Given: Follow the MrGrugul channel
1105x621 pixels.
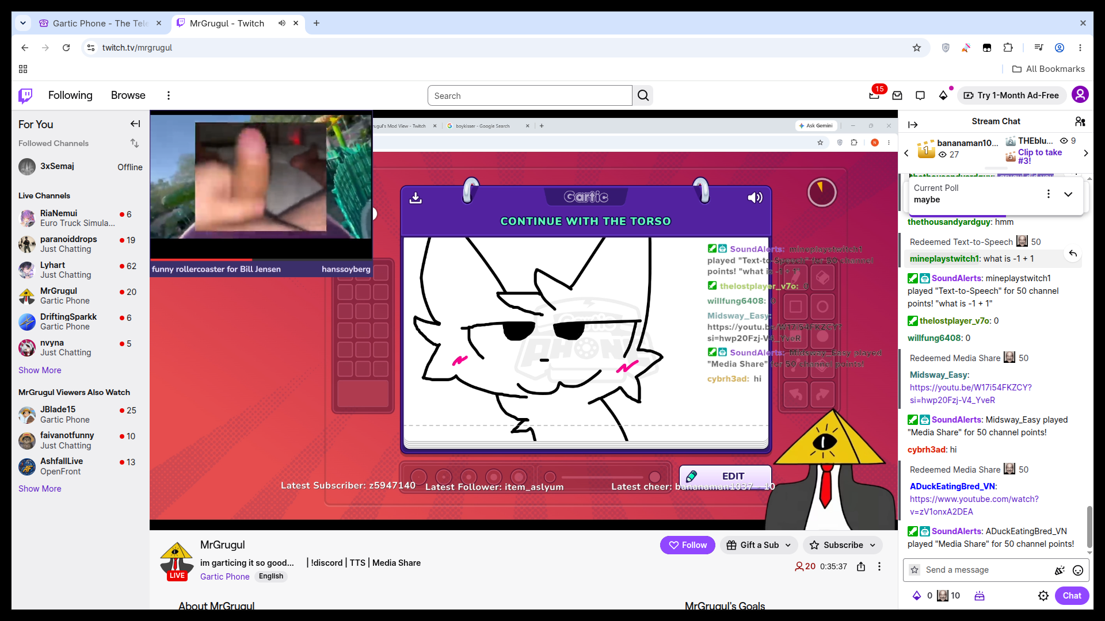Looking at the screenshot, I should point(687,545).
